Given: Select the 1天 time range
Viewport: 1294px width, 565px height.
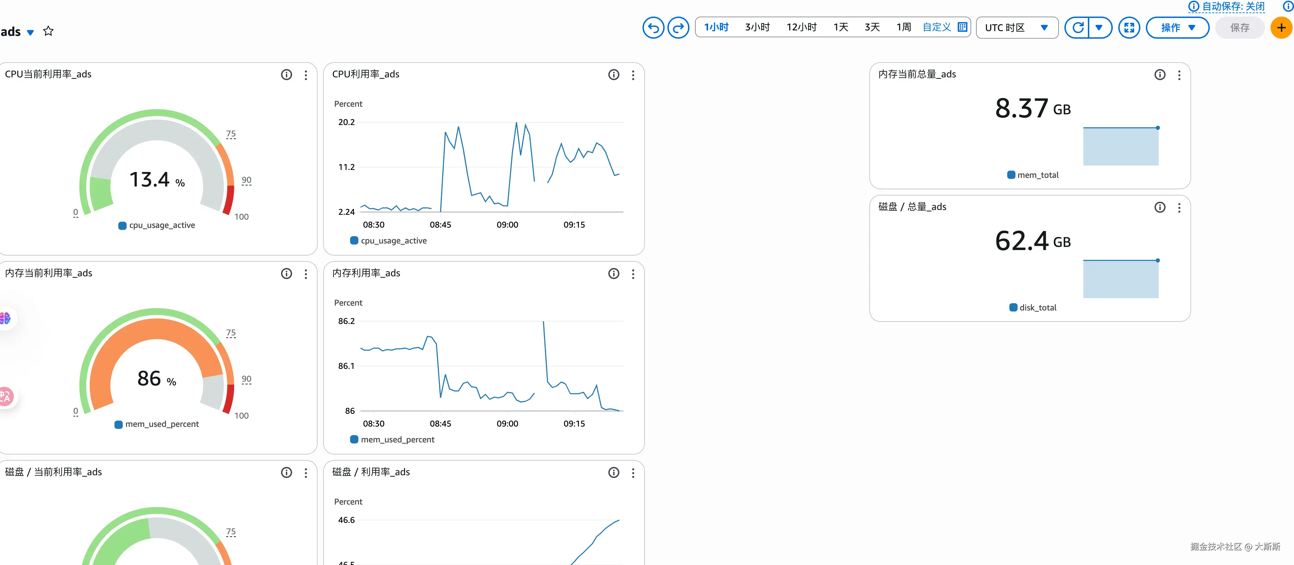Looking at the screenshot, I should tap(840, 27).
